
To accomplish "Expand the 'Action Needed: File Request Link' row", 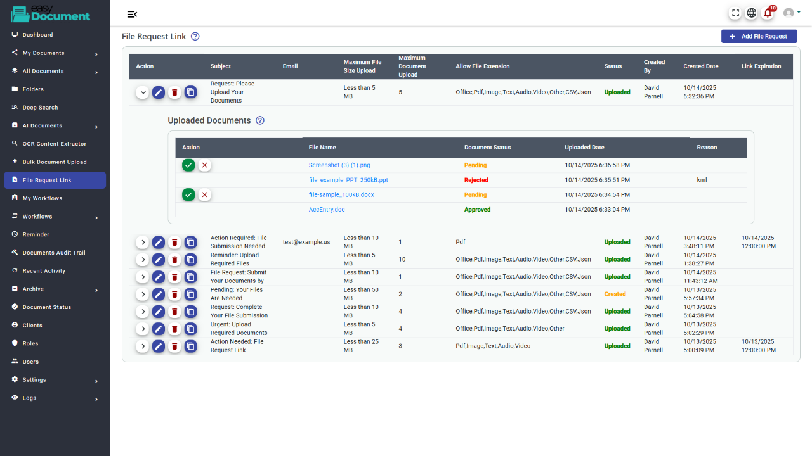I will pos(143,346).
